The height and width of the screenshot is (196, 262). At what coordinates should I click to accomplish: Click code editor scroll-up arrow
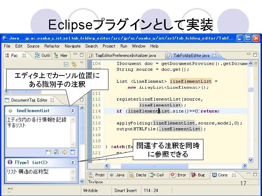coord(250,63)
